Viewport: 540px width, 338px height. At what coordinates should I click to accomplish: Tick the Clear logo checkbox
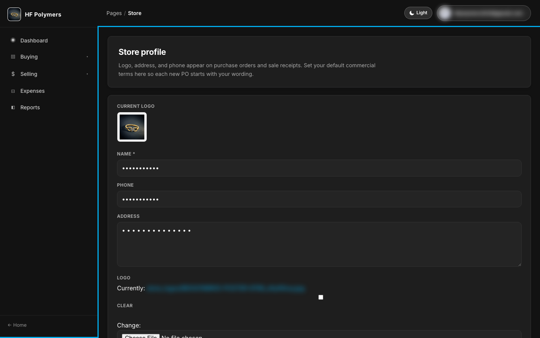[321, 297]
